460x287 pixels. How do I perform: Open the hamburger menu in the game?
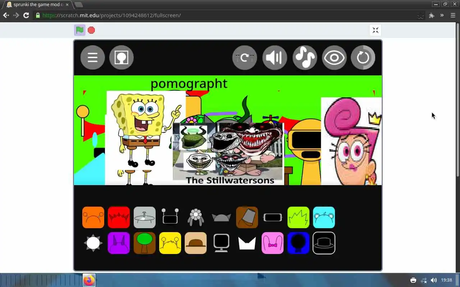point(93,57)
